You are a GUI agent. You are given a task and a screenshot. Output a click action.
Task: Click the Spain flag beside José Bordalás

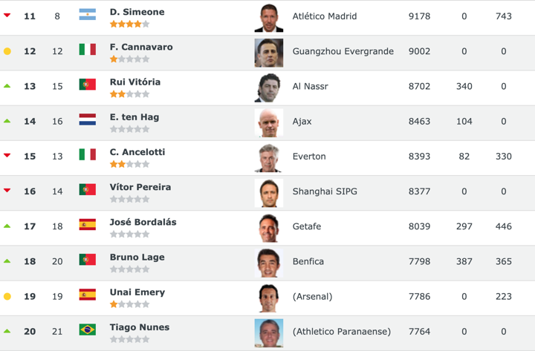coord(88,224)
